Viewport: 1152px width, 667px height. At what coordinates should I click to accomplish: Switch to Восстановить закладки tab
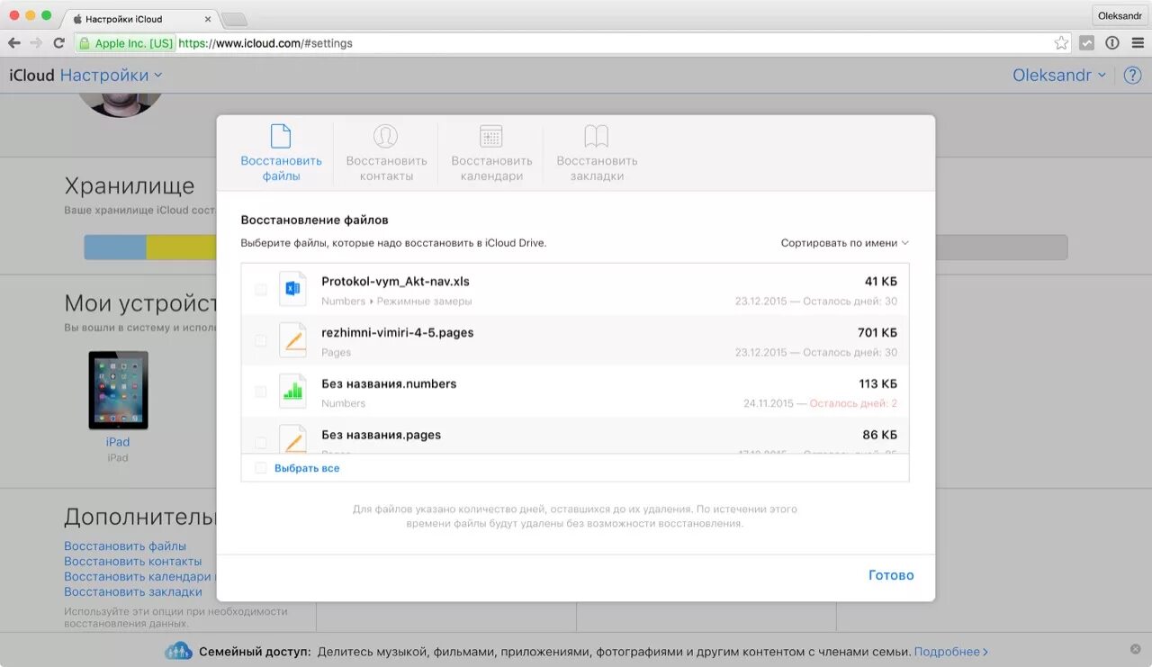pos(597,153)
